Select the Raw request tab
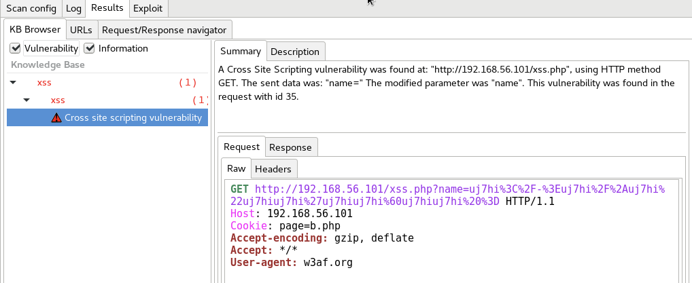Image resolution: width=692 pixels, height=283 pixels. pyautogui.click(x=236, y=169)
